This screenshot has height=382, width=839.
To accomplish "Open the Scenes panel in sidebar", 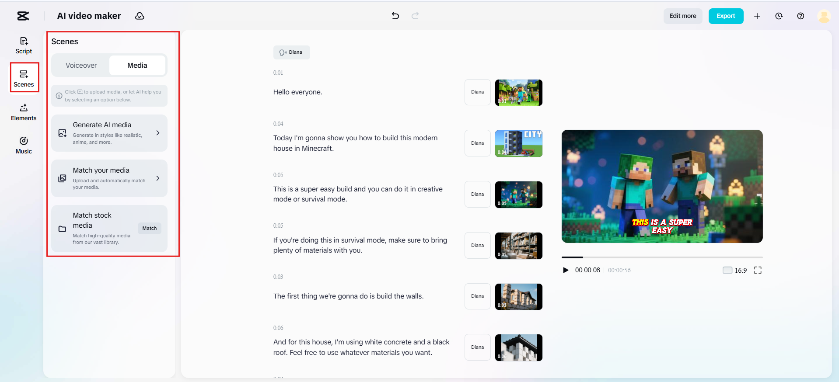I will (x=24, y=79).
